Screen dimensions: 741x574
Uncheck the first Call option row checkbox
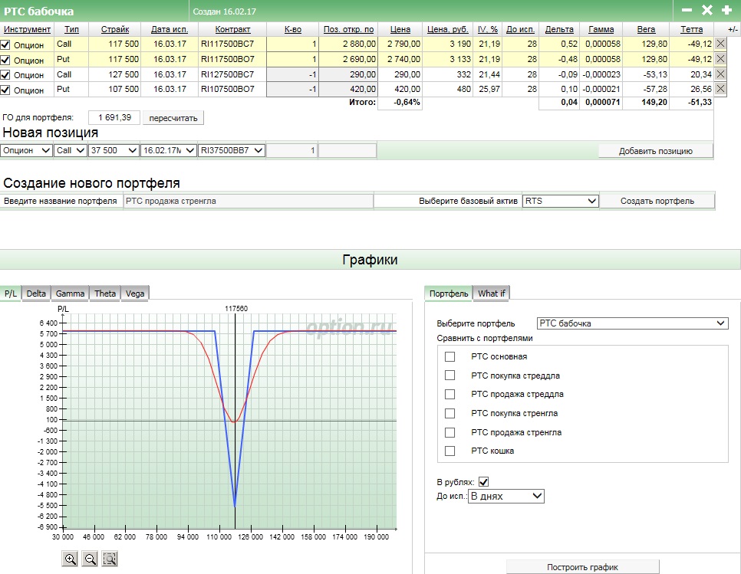6,44
